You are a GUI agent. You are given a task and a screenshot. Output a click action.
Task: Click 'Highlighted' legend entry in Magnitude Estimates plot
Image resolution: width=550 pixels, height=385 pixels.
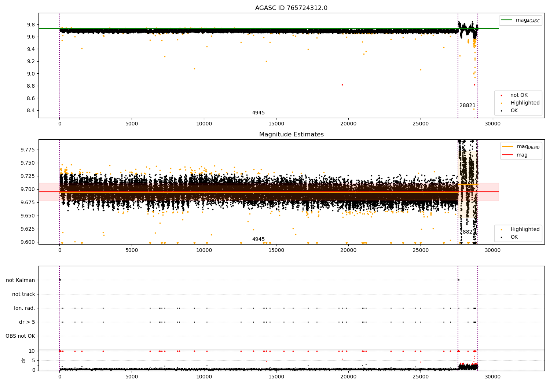point(525,230)
